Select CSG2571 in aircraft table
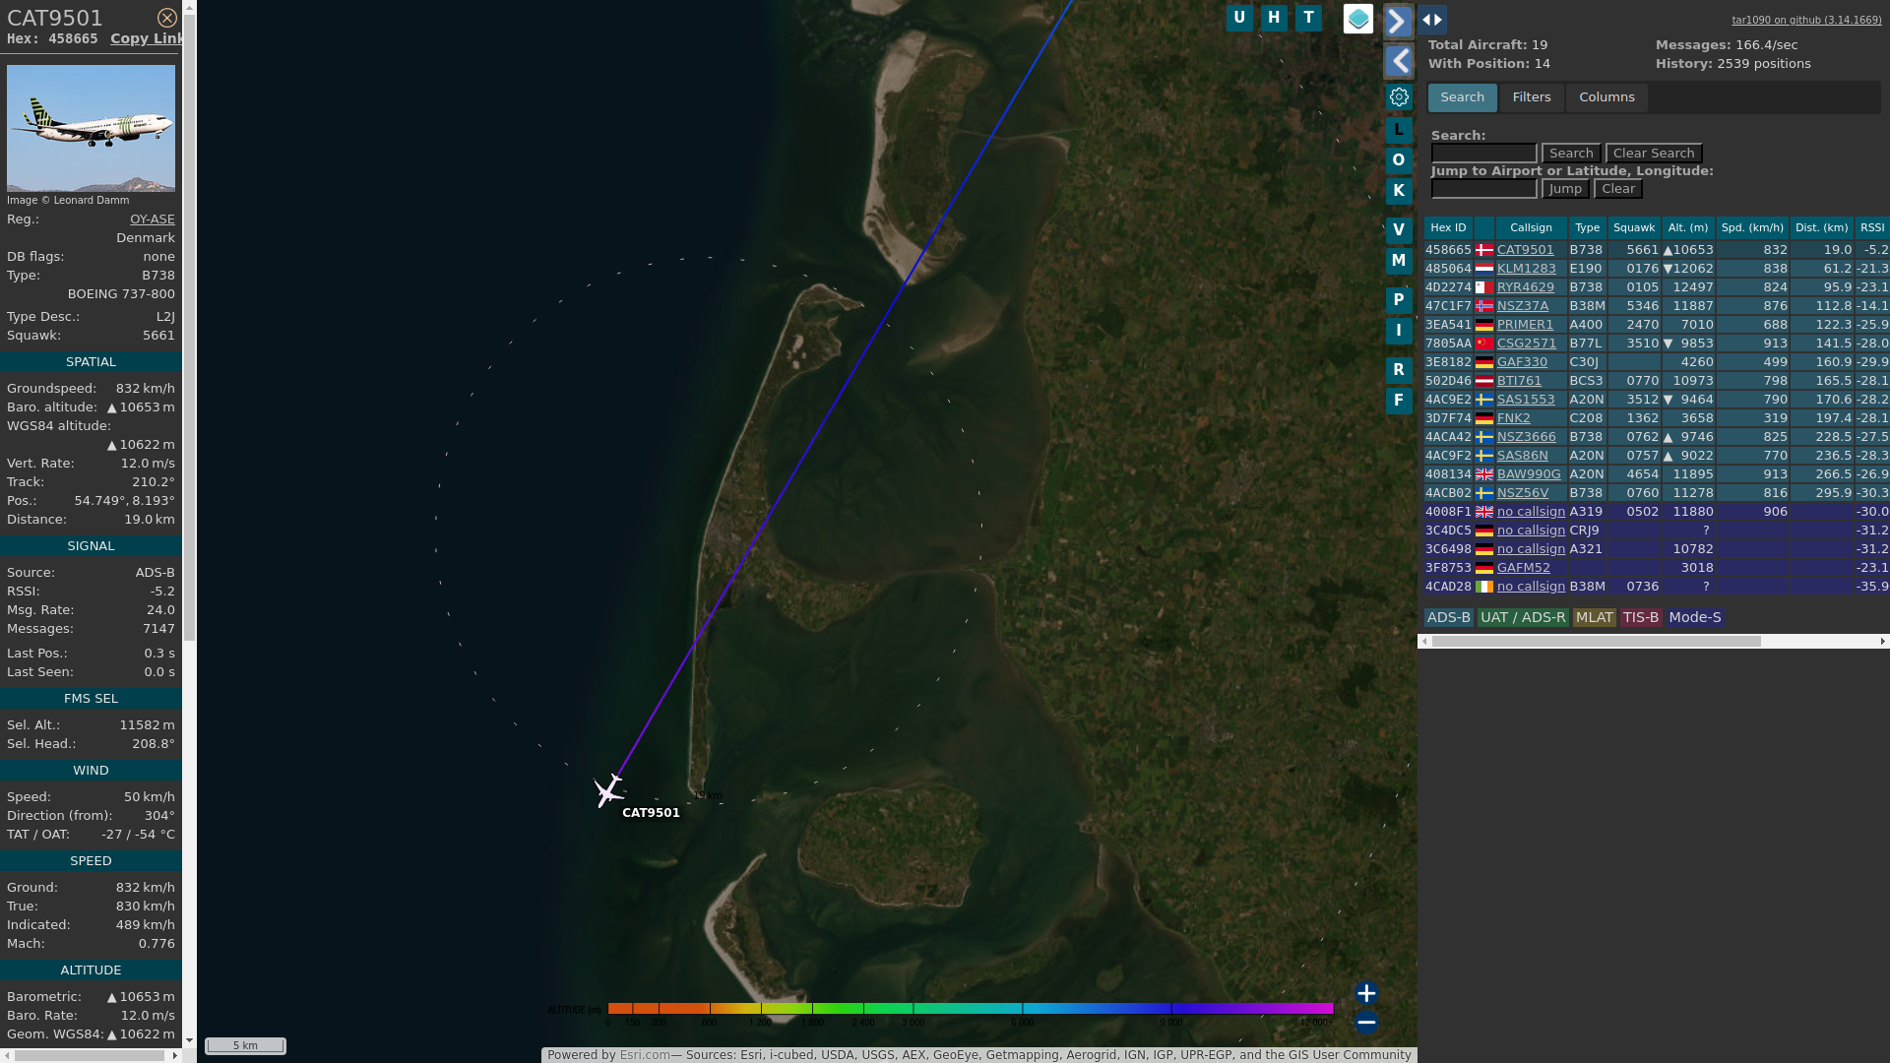The image size is (1890, 1063). click(1526, 344)
